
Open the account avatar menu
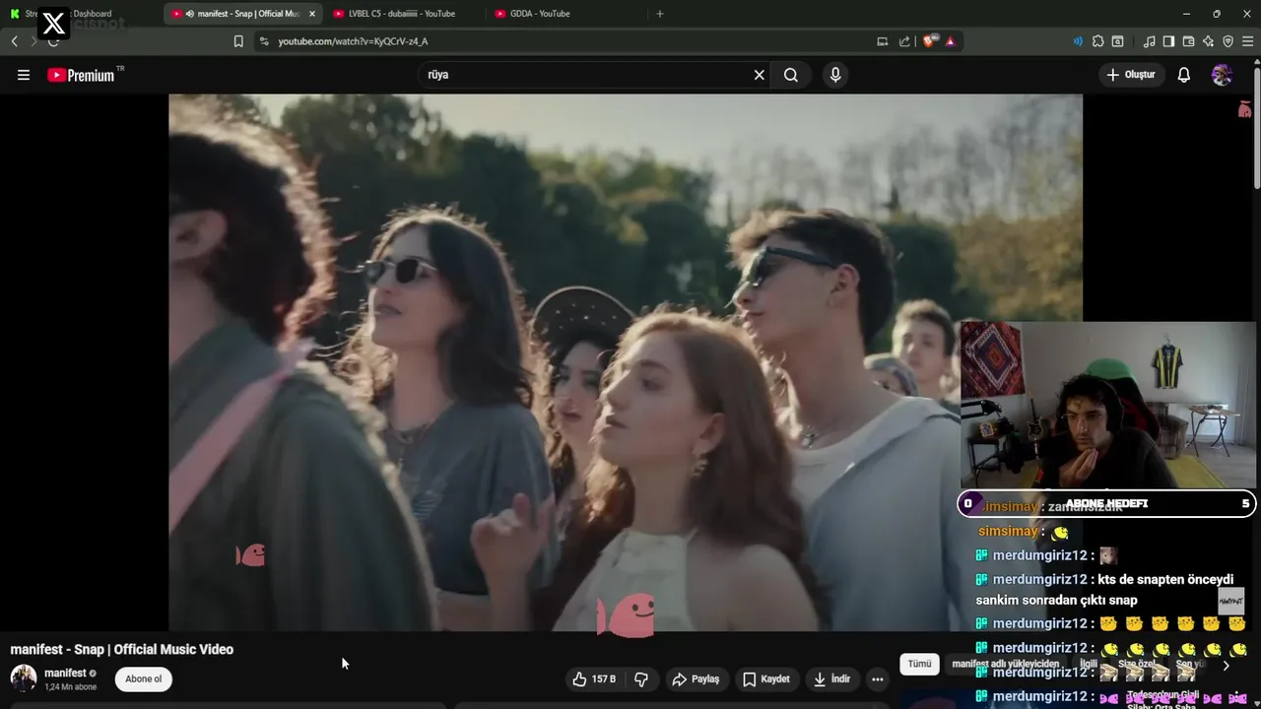[x=1222, y=75]
